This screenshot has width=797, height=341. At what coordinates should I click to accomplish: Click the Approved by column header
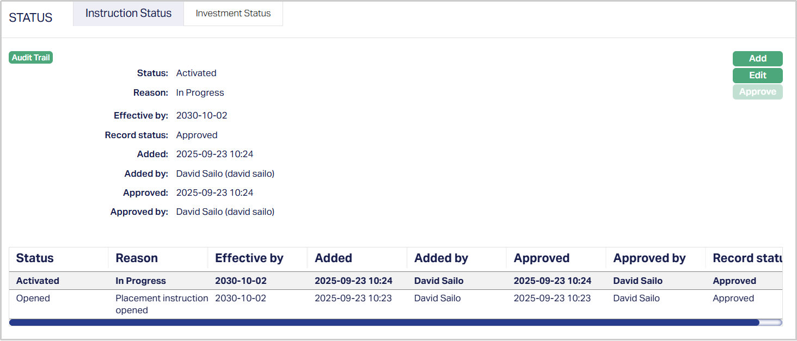[x=649, y=258]
